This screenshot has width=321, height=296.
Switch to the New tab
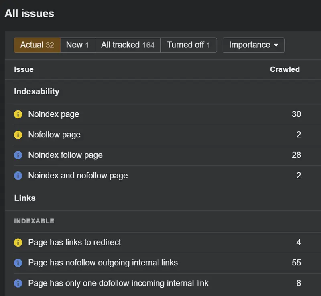pos(77,45)
